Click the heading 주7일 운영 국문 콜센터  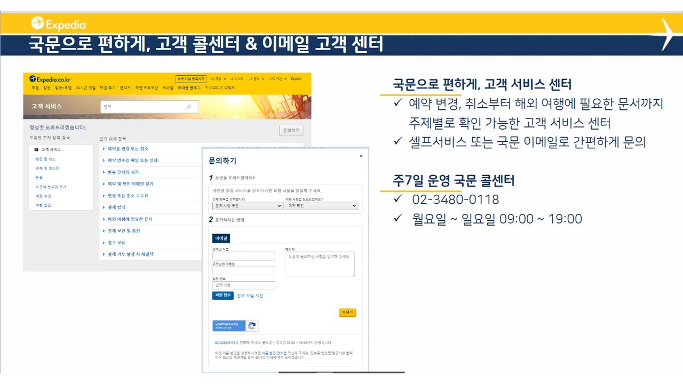coord(454,180)
